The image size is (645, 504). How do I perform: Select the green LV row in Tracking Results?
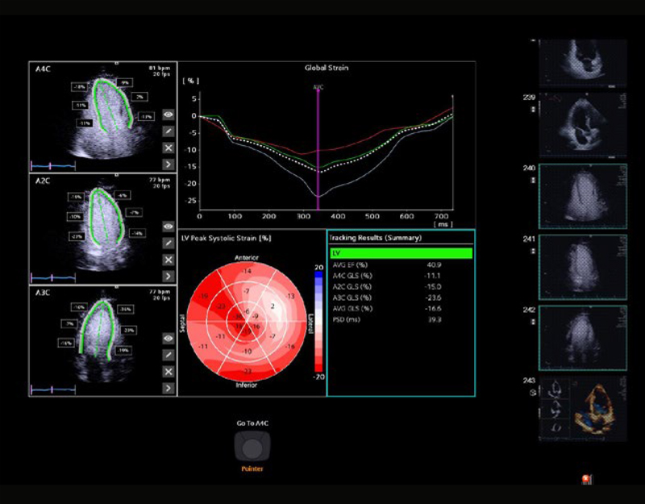(401, 253)
